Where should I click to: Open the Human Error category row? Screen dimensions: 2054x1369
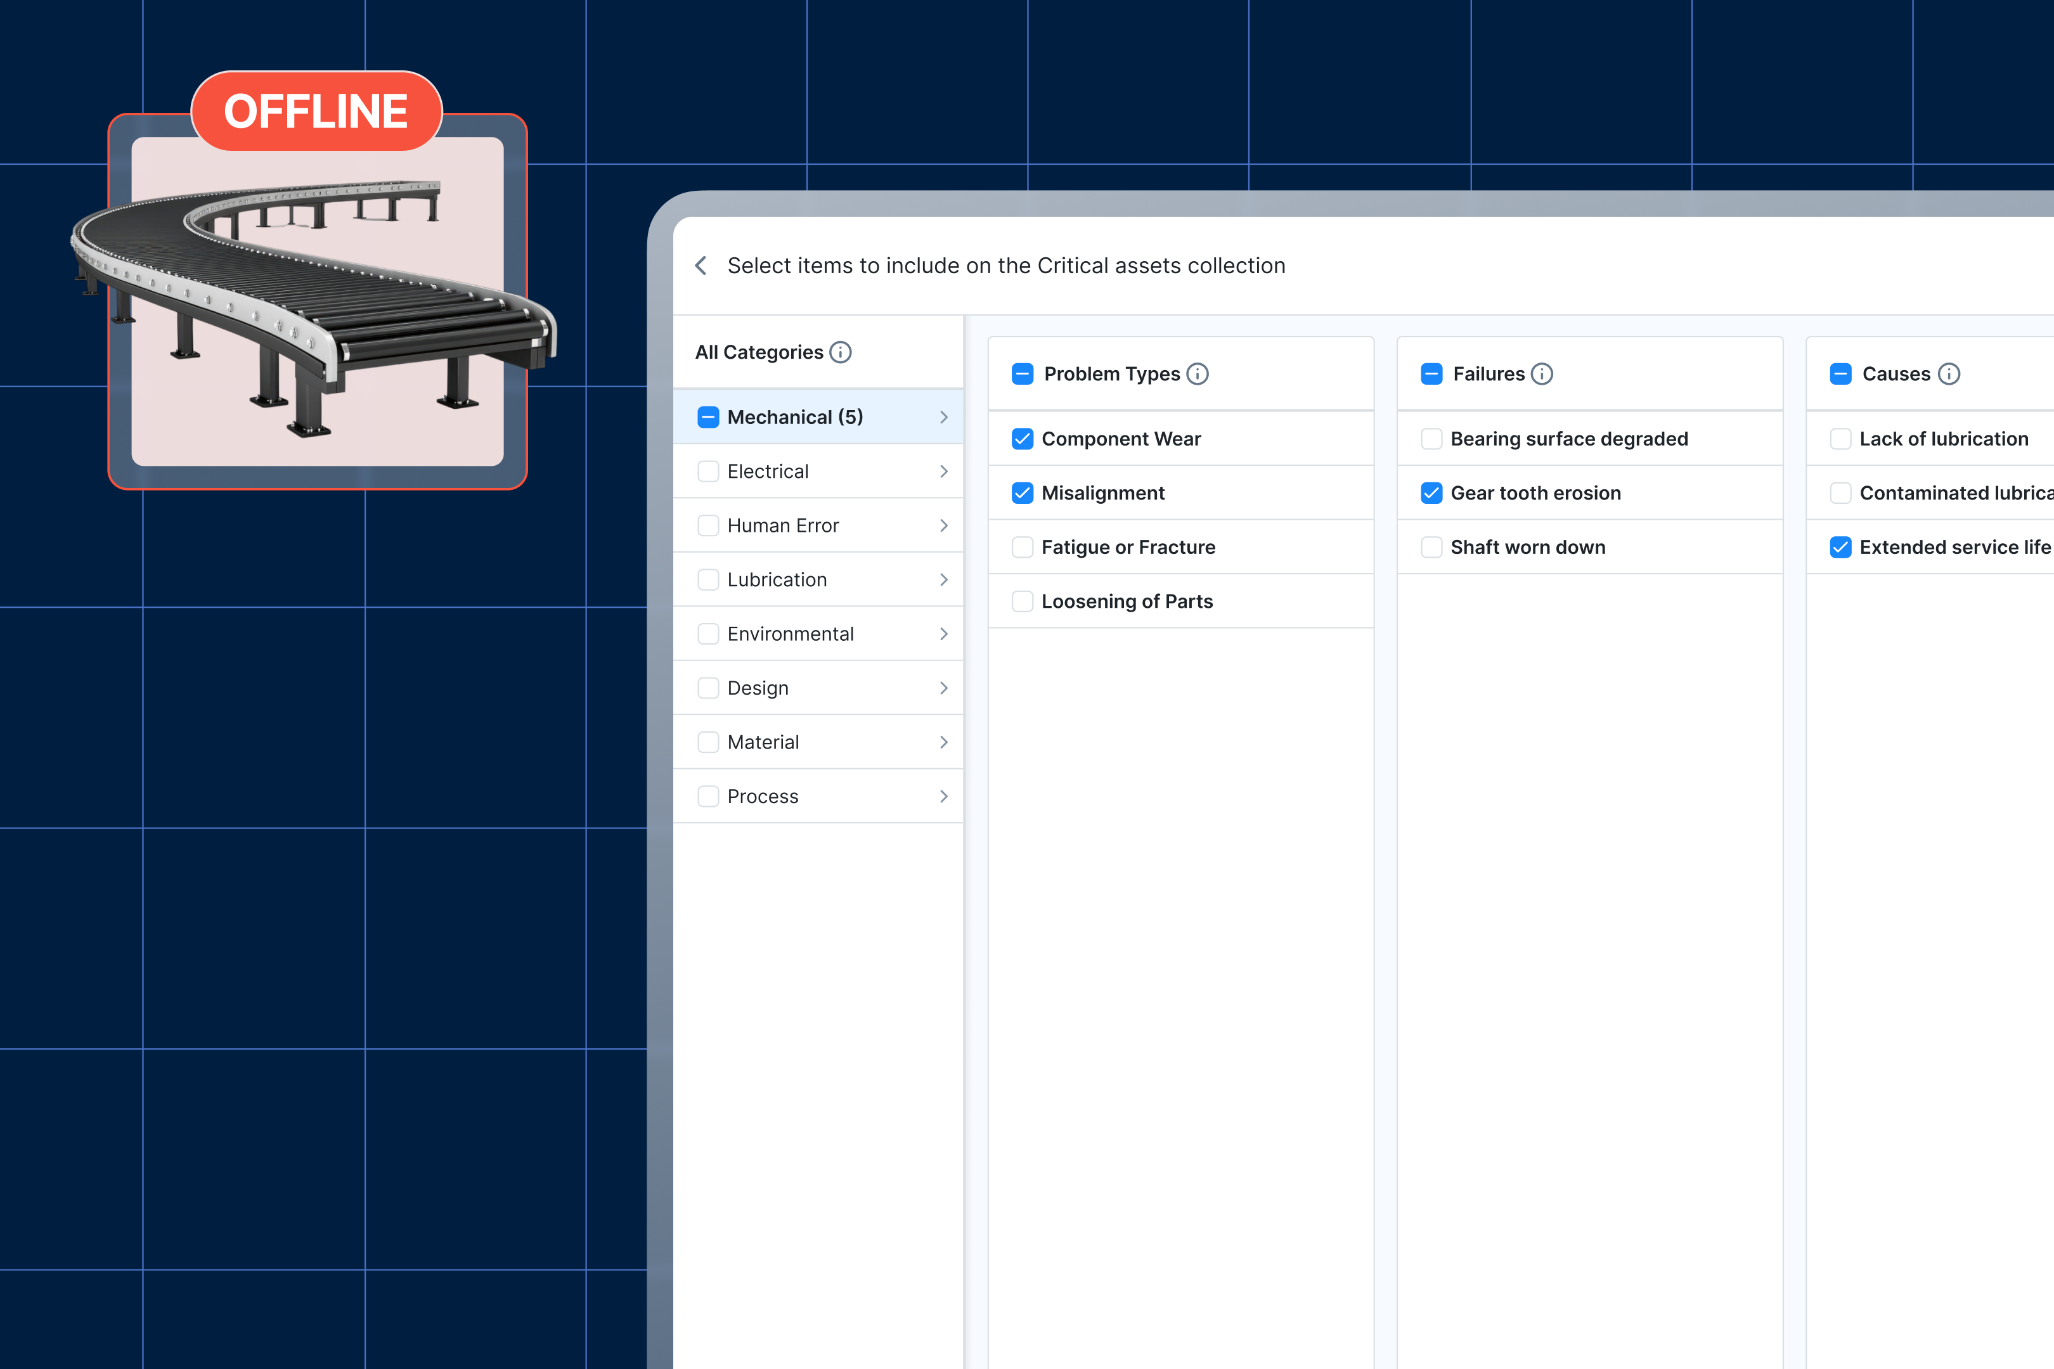point(782,525)
